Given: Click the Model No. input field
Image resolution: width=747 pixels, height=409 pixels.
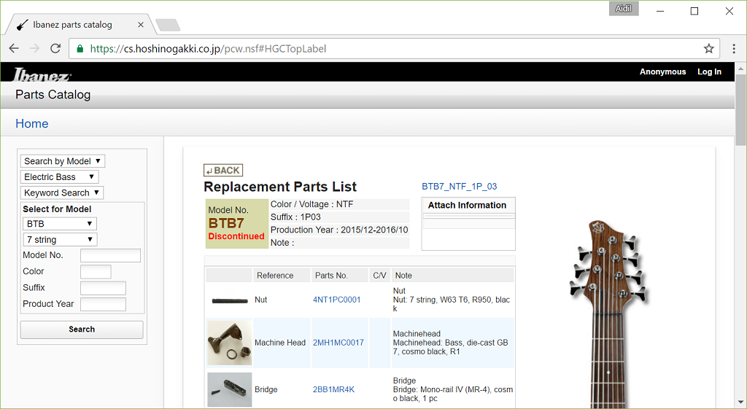Looking at the screenshot, I should click(x=111, y=255).
